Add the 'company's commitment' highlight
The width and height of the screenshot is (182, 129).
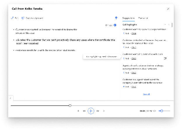[x=126, y=87]
